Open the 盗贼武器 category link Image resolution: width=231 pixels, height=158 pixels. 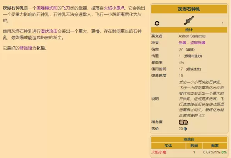click(198, 43)
